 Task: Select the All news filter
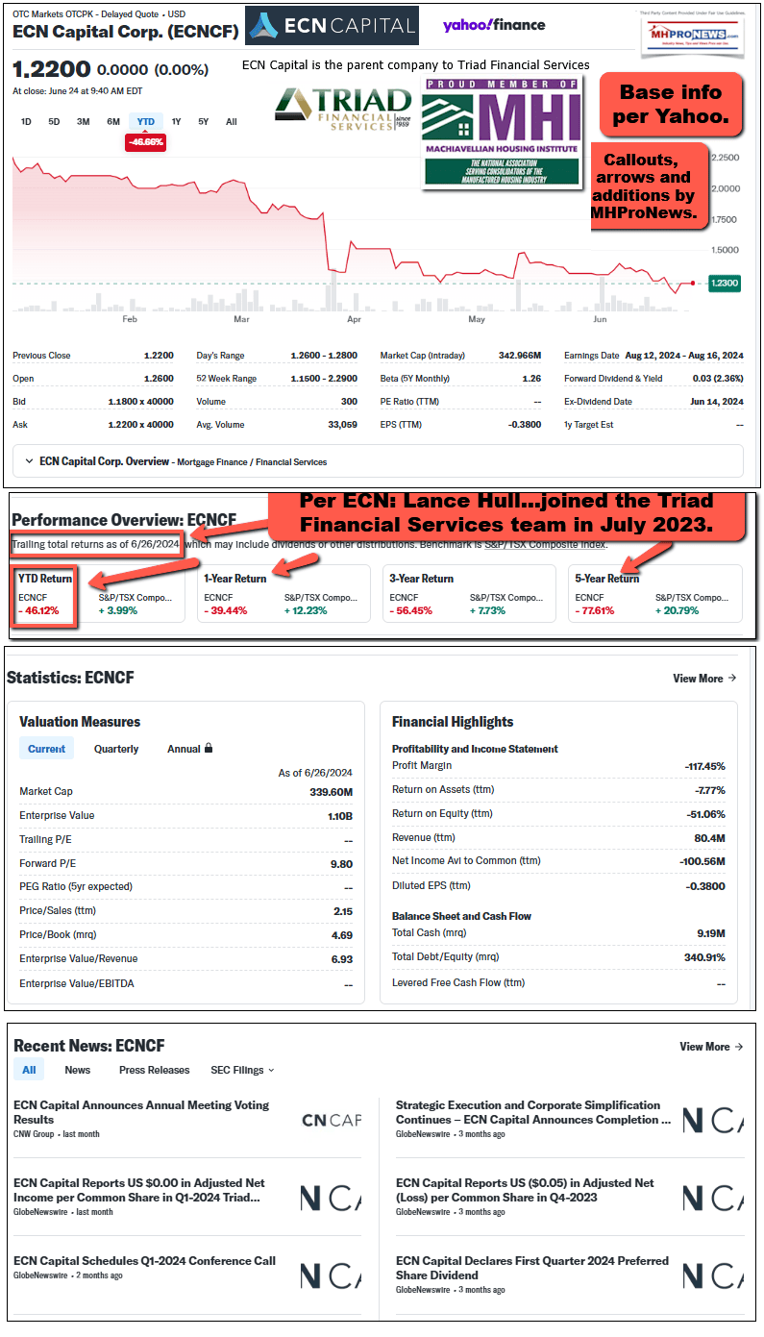click(x=29, y=1070)
